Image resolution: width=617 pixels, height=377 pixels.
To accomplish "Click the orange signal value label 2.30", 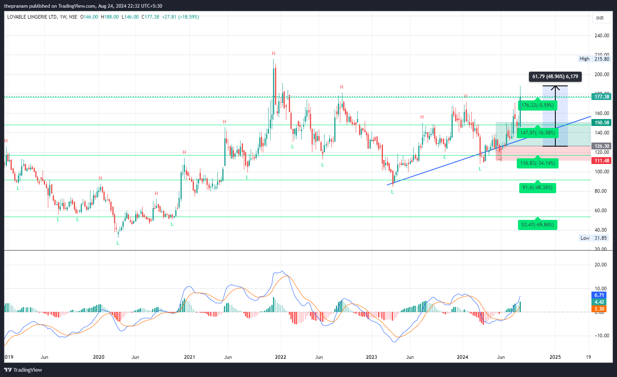I will (599, 309).
